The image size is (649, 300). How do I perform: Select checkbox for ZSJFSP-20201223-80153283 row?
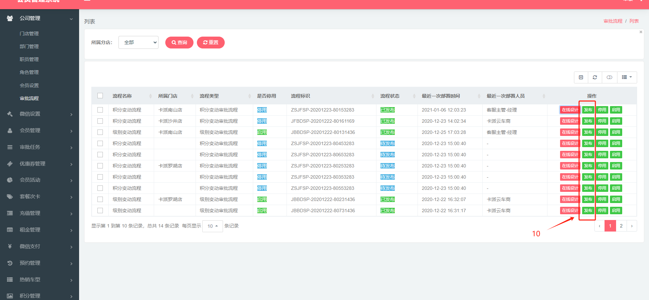(x=100, y=110)
